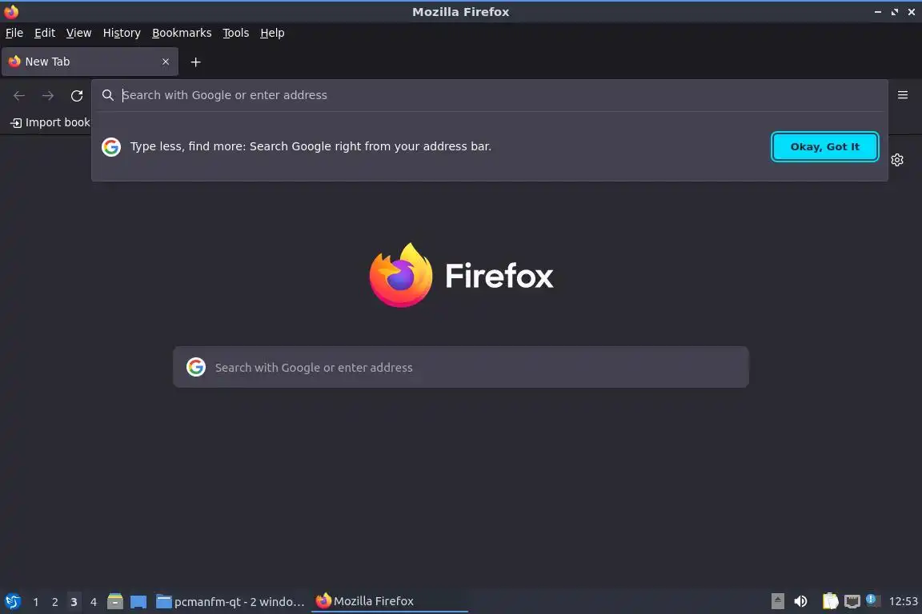
Task: Open the clipboard manager tray icon
Action: [x=830, y=601]
